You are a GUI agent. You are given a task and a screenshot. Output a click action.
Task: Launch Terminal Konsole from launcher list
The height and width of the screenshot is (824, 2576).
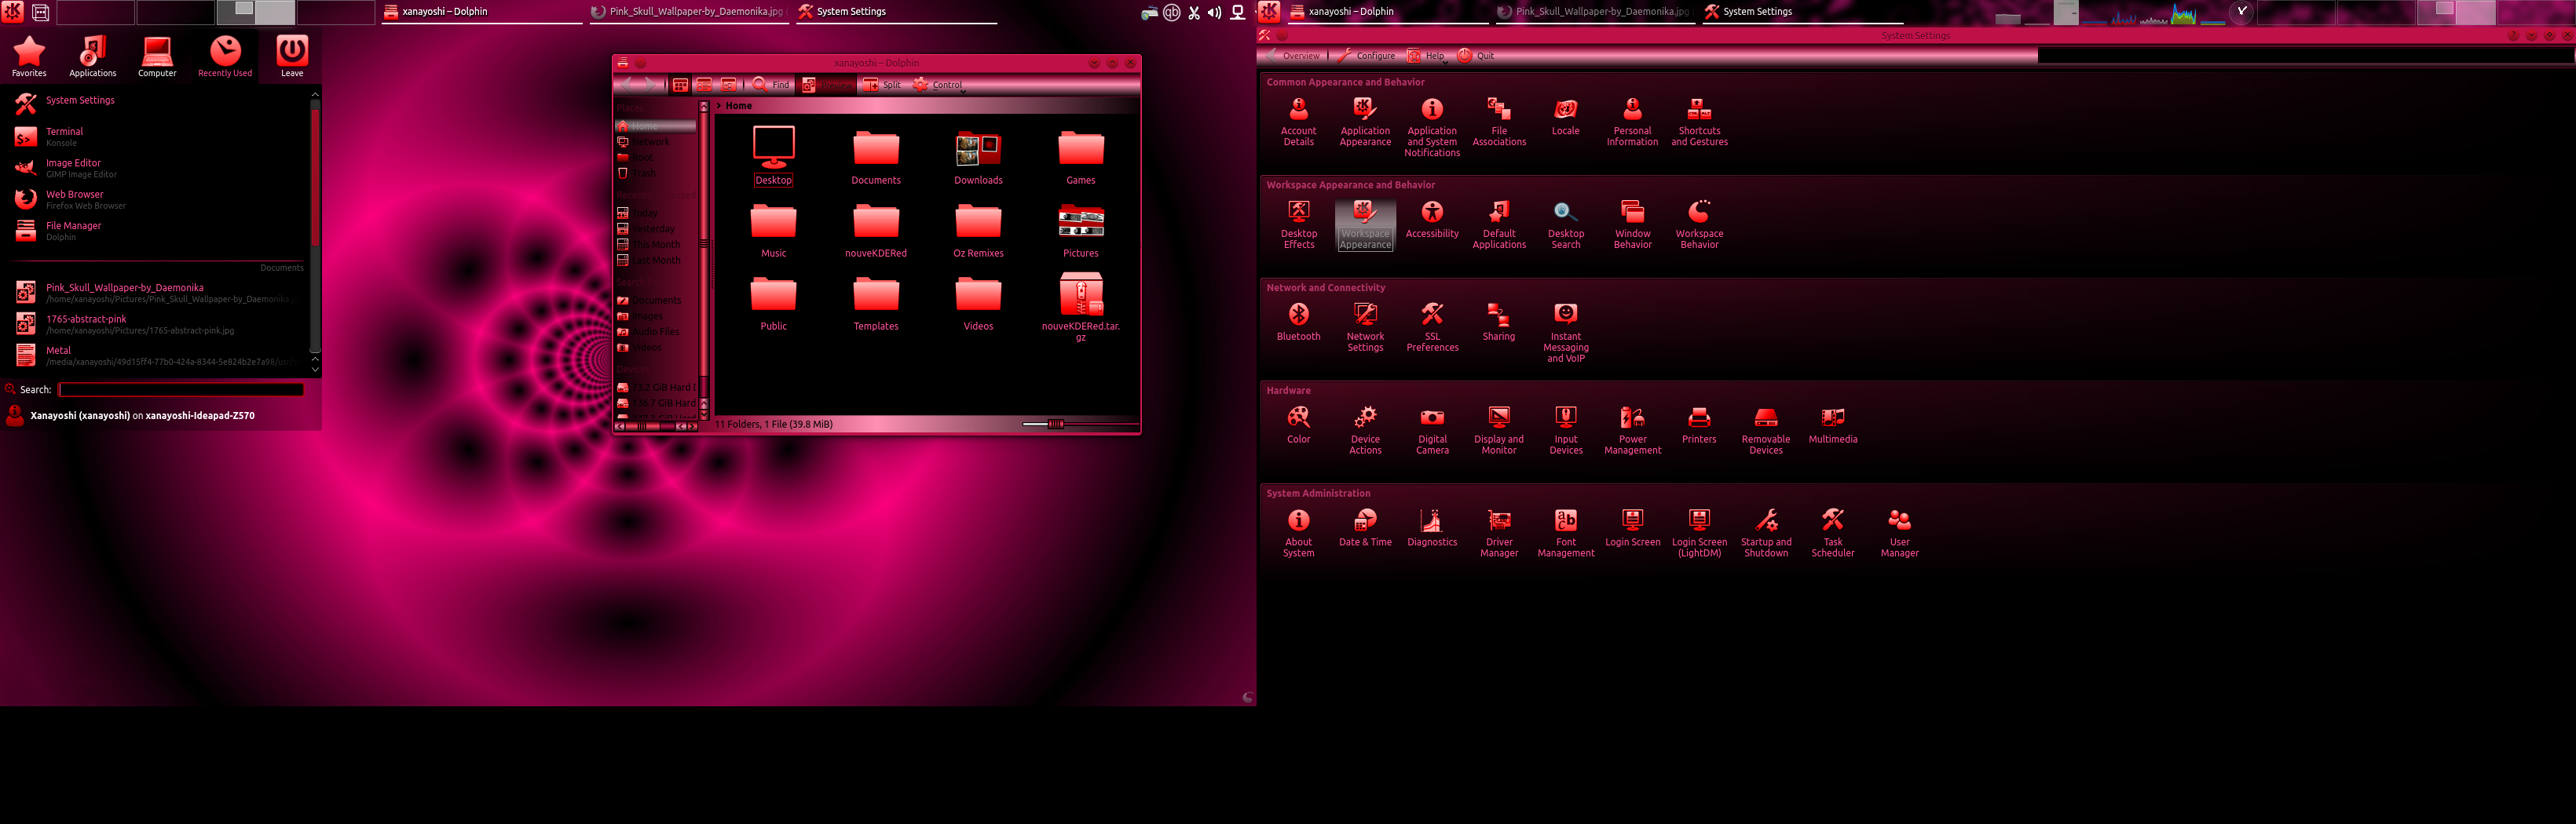(160, 137)
